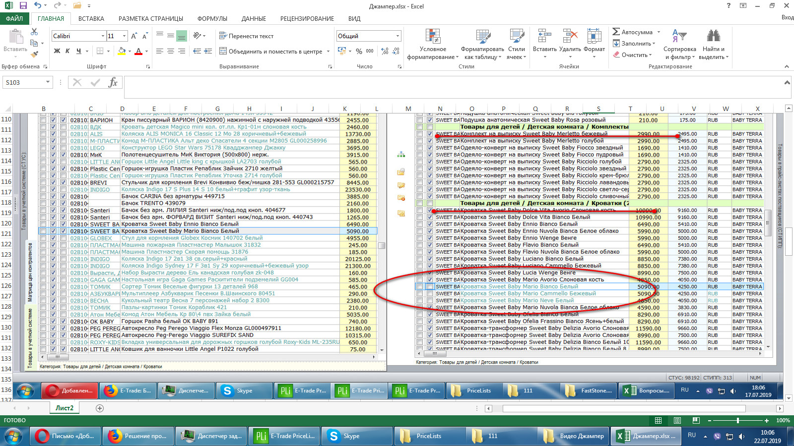Viewport: 794px width, 446px height.
Task: Apply the accounting currency format icon
Action: tap(342, 51)
